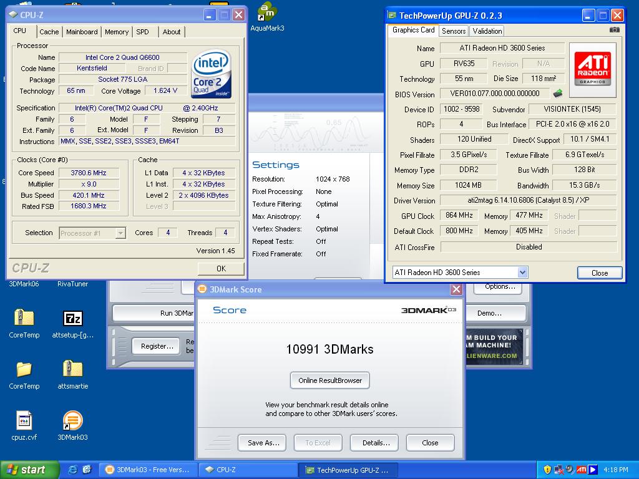
Task: Click the Subvendor VISIONTEK field
Action: pyautogui.click(x=572, y=109)
